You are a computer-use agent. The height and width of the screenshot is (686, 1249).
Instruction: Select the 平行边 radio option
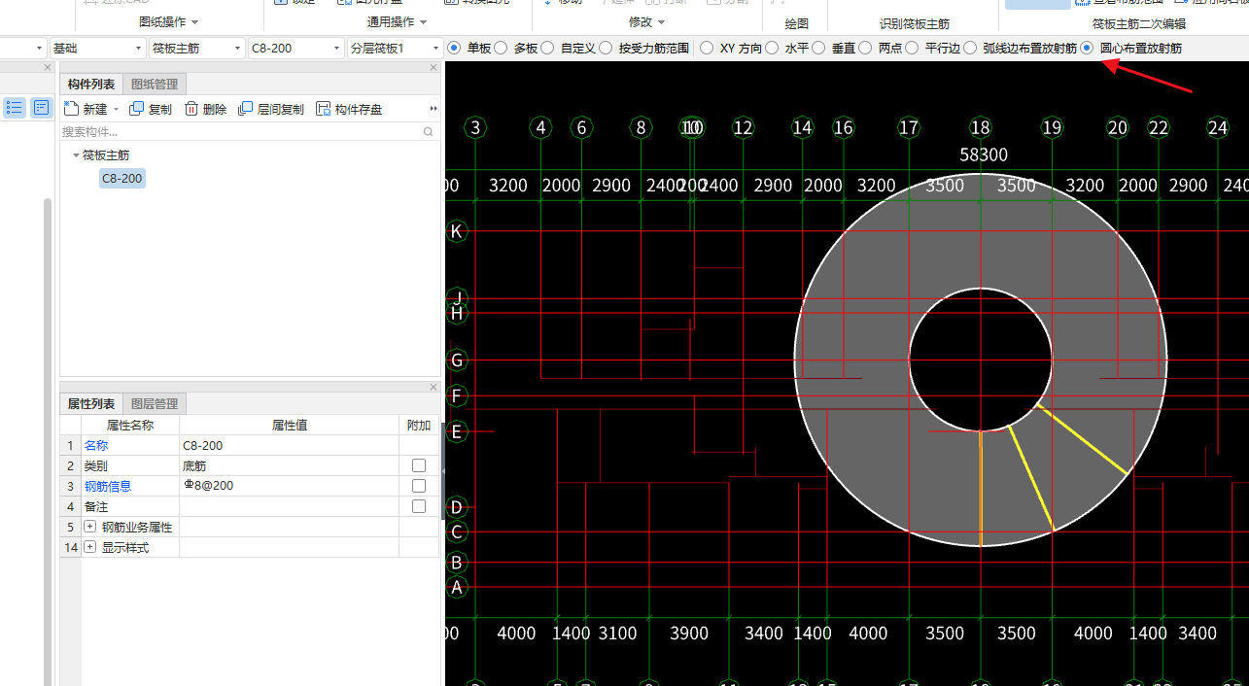(x=912, y=48)
